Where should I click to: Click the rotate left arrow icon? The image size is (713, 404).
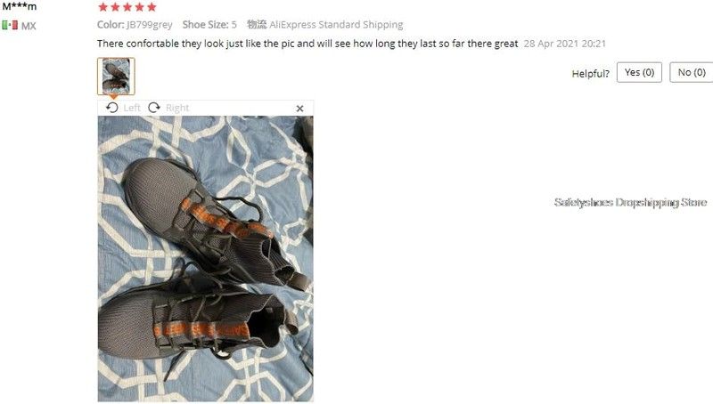tap(112, 108)
